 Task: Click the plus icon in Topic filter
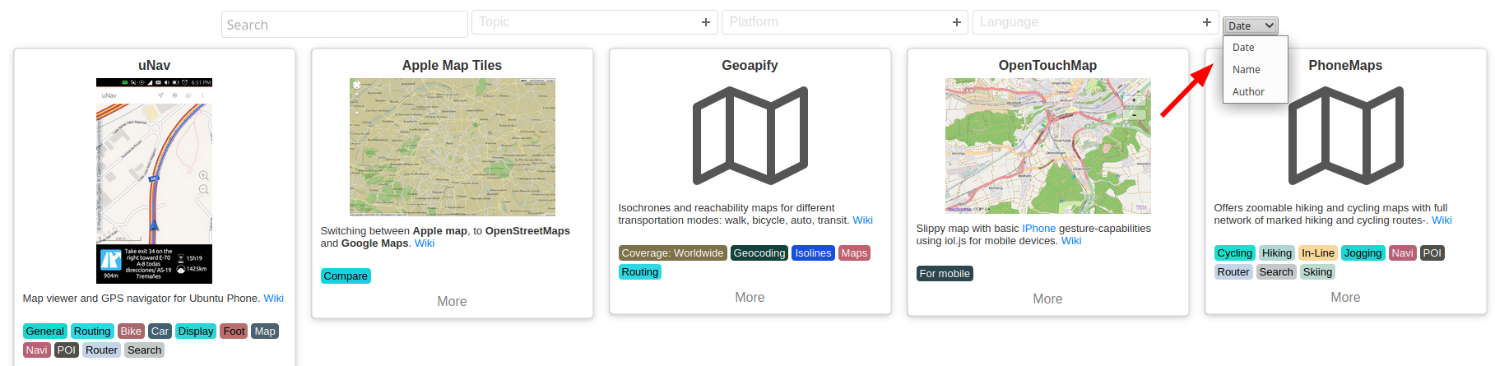click(705, 22)
